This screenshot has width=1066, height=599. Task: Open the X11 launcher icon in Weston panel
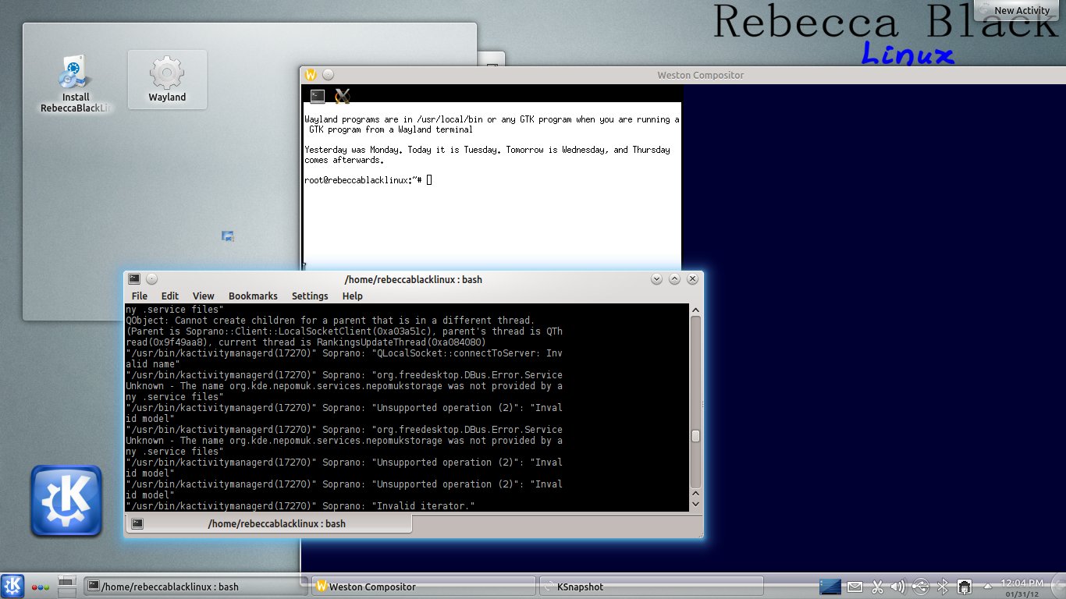click(x=342, y=96)
